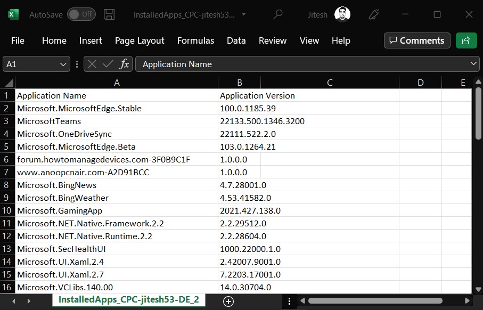Select the forum.howtomanagedevices.com-3F0B9C1F cell

(117, 160)
